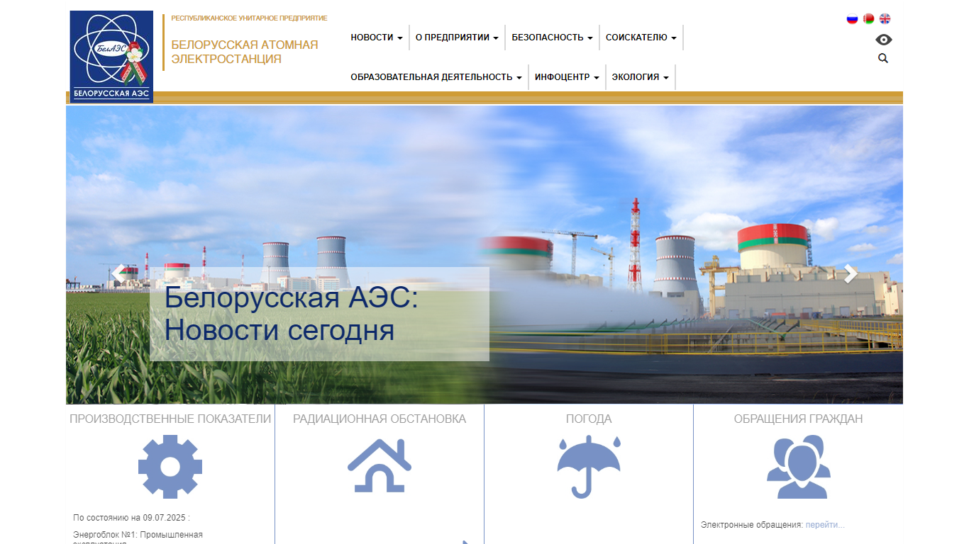
Task: Open the БЕЛОРУССКАЯ АТОМНАЯ ЭЛЕКТРОСТАНЦИЯ title link
Action: point(245,52)
